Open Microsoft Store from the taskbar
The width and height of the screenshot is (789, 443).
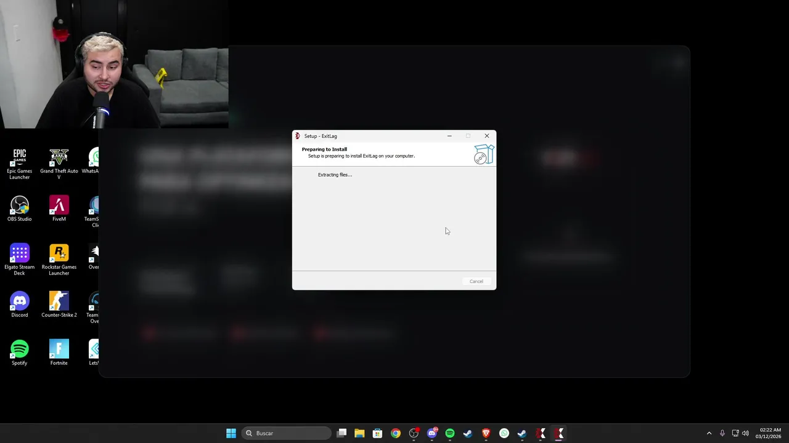(x=377, y=433)
